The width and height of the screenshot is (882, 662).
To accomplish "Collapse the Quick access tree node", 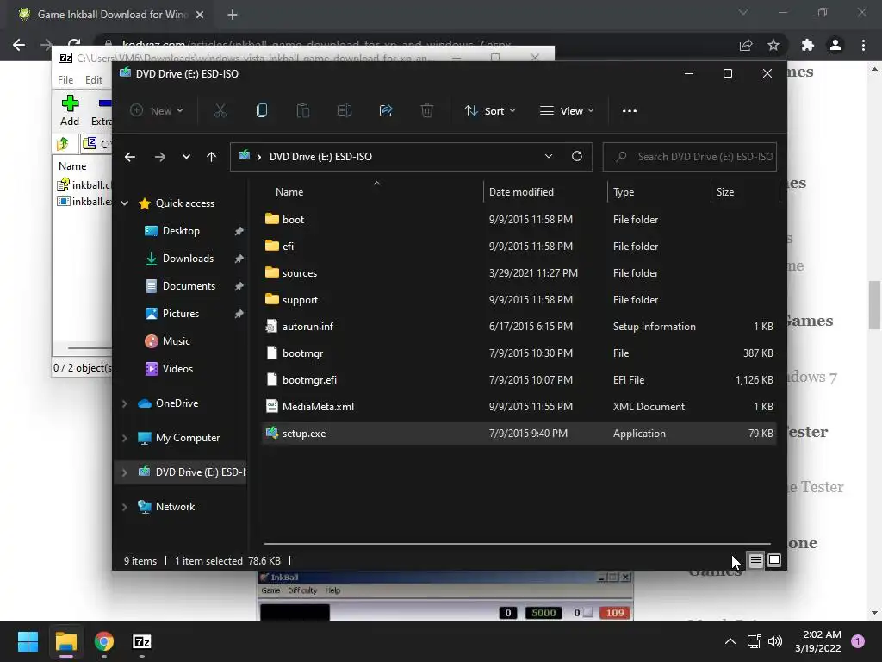I will click(125, 203).
